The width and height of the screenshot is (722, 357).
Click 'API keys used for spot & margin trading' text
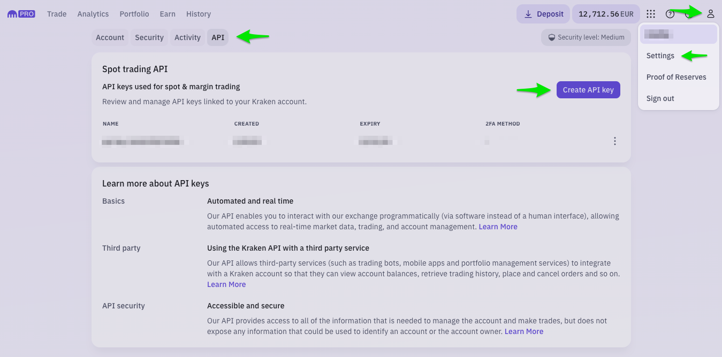click(171, 87)
